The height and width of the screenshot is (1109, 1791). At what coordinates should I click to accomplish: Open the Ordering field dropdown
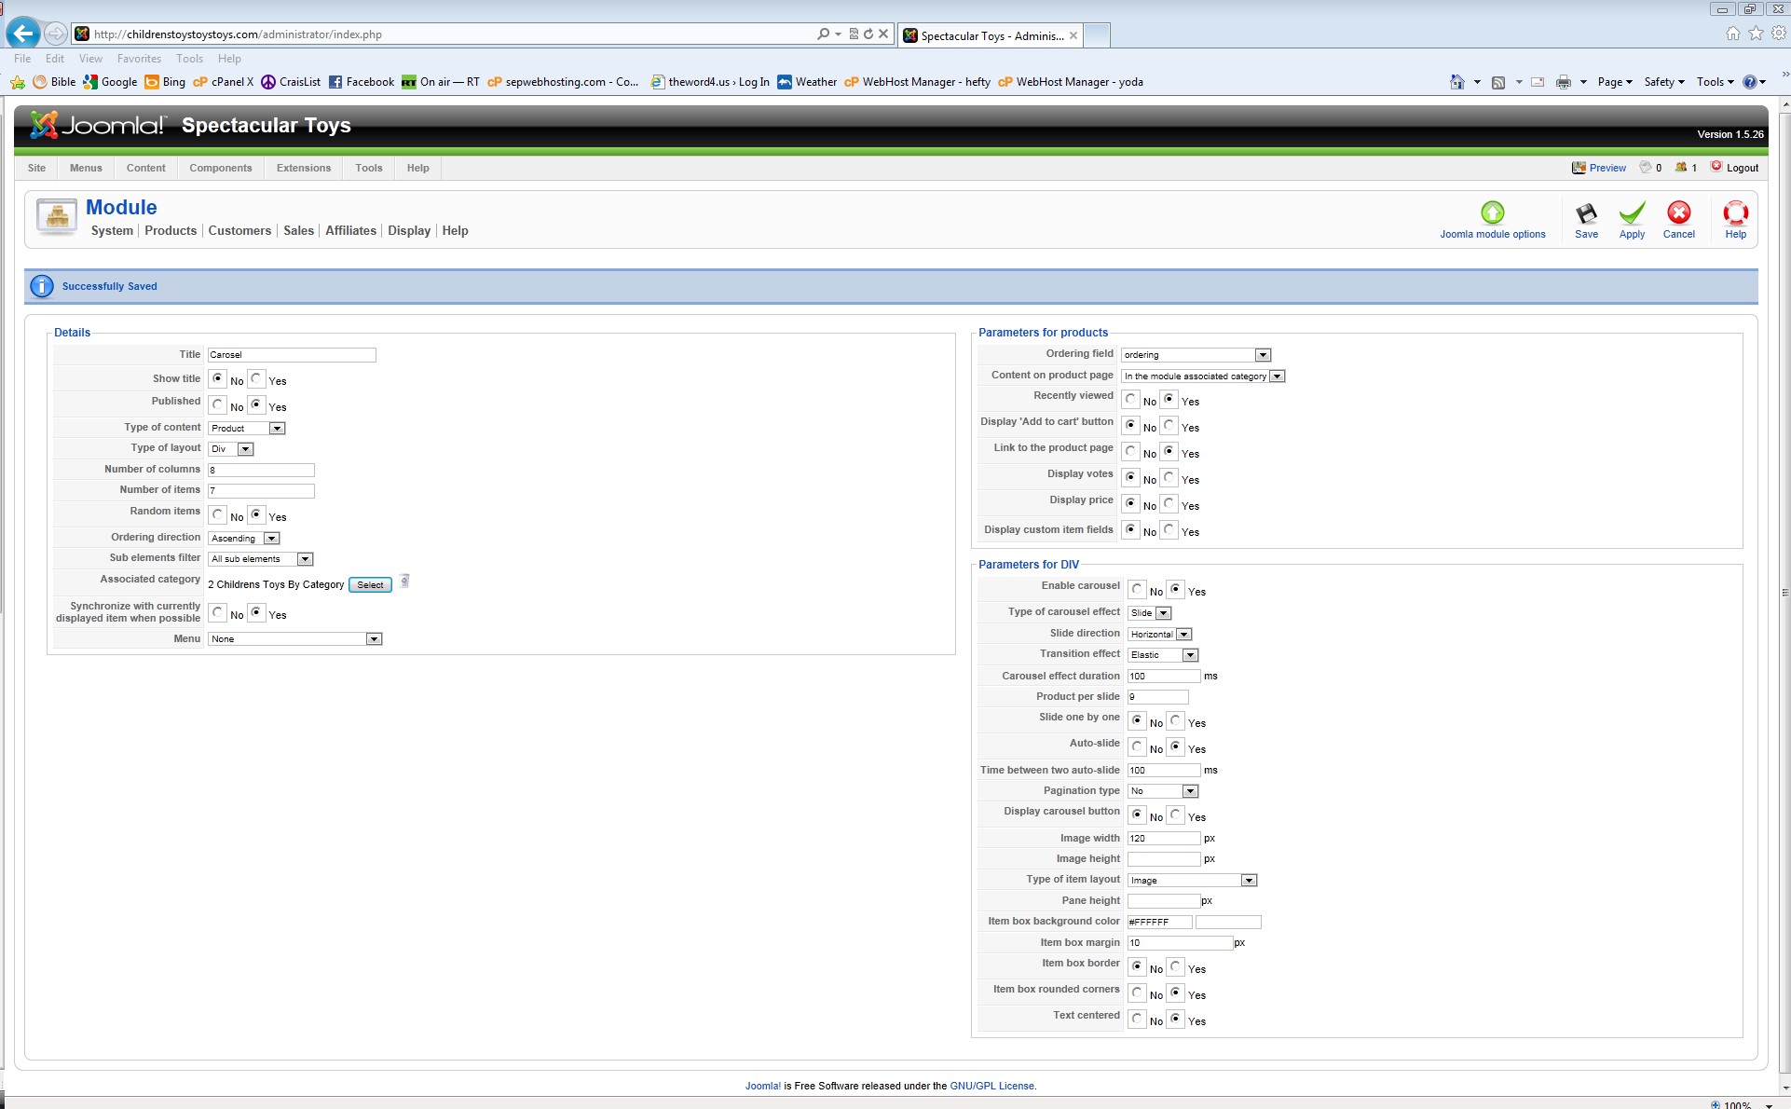(1263, 355)
